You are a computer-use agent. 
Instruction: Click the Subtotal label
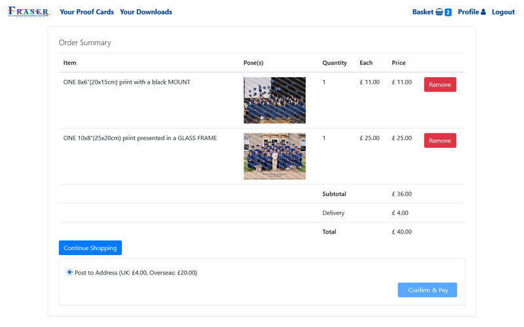click(334, 194)
